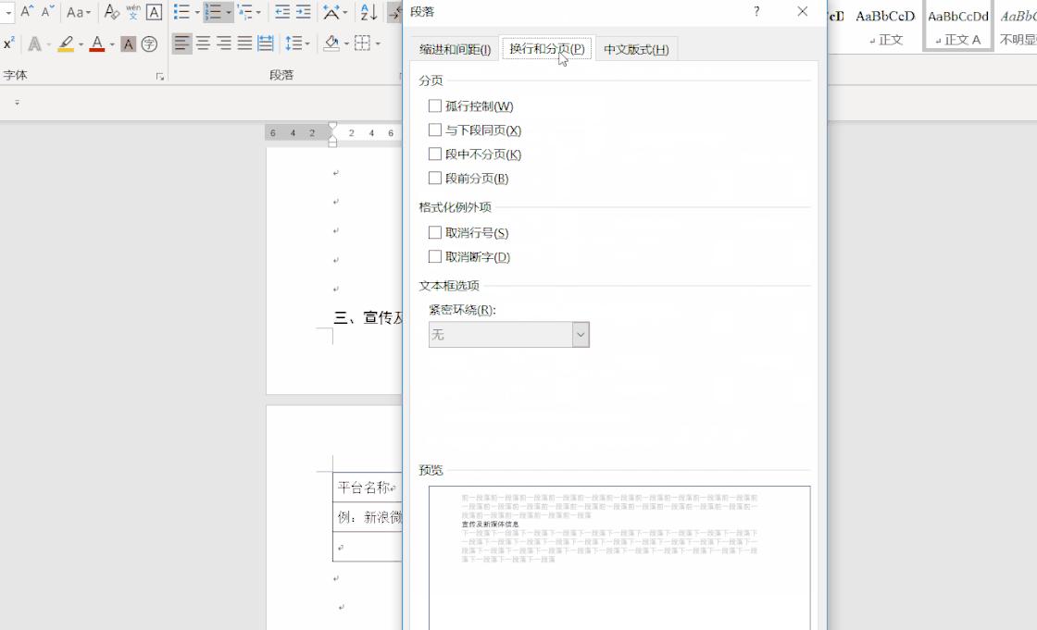This screenshot has height=630, width=1037.
Task: Apply red Font Color
Action: [96, 43]
